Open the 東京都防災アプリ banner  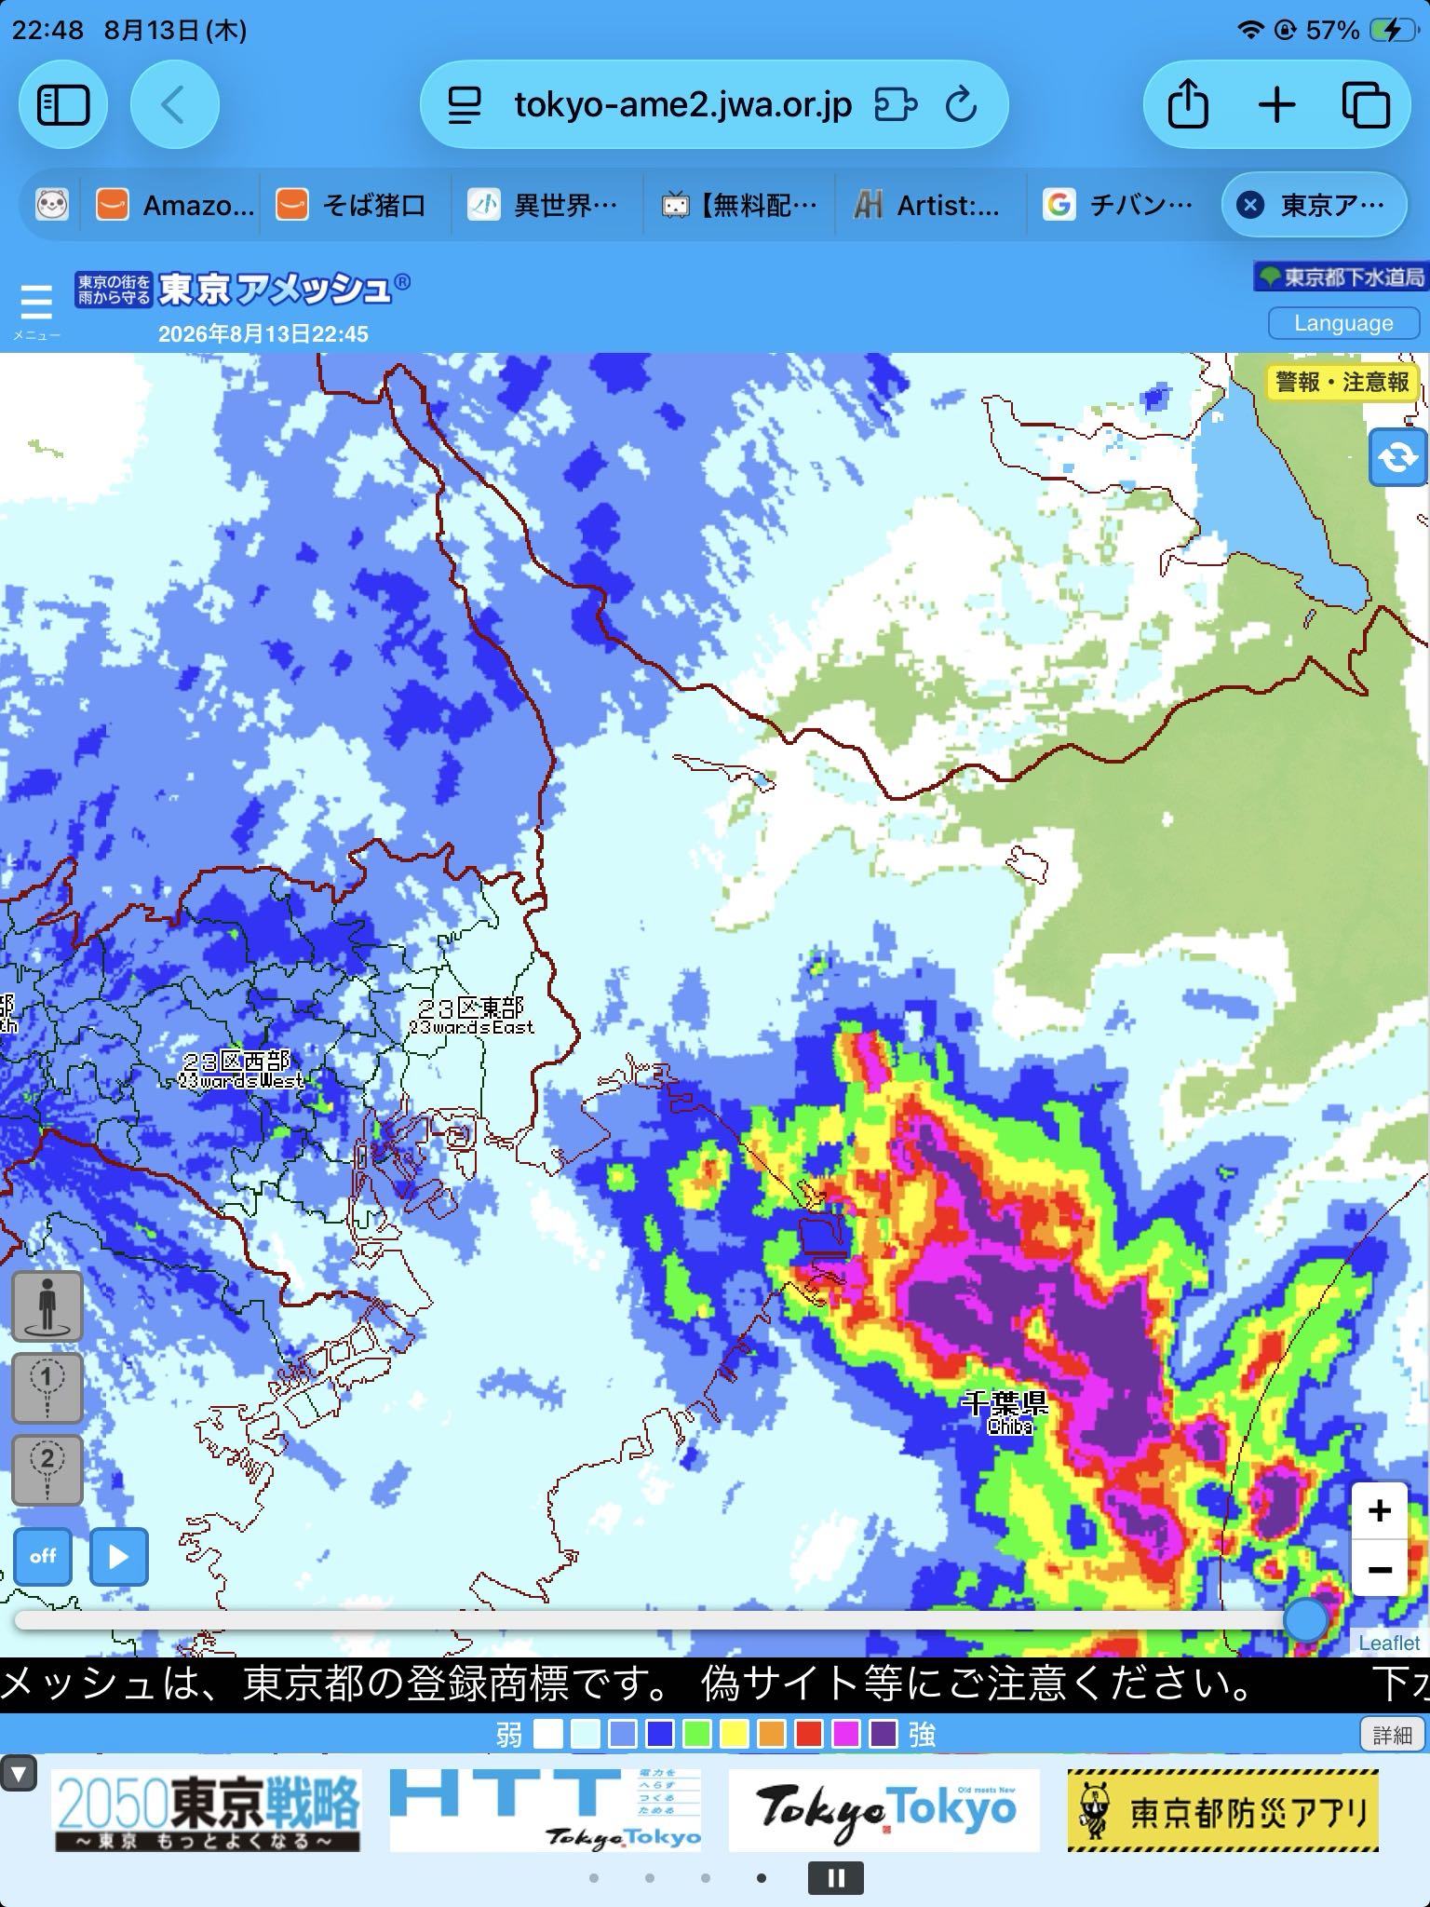pyautogui.click(x=1222, y=1812)
